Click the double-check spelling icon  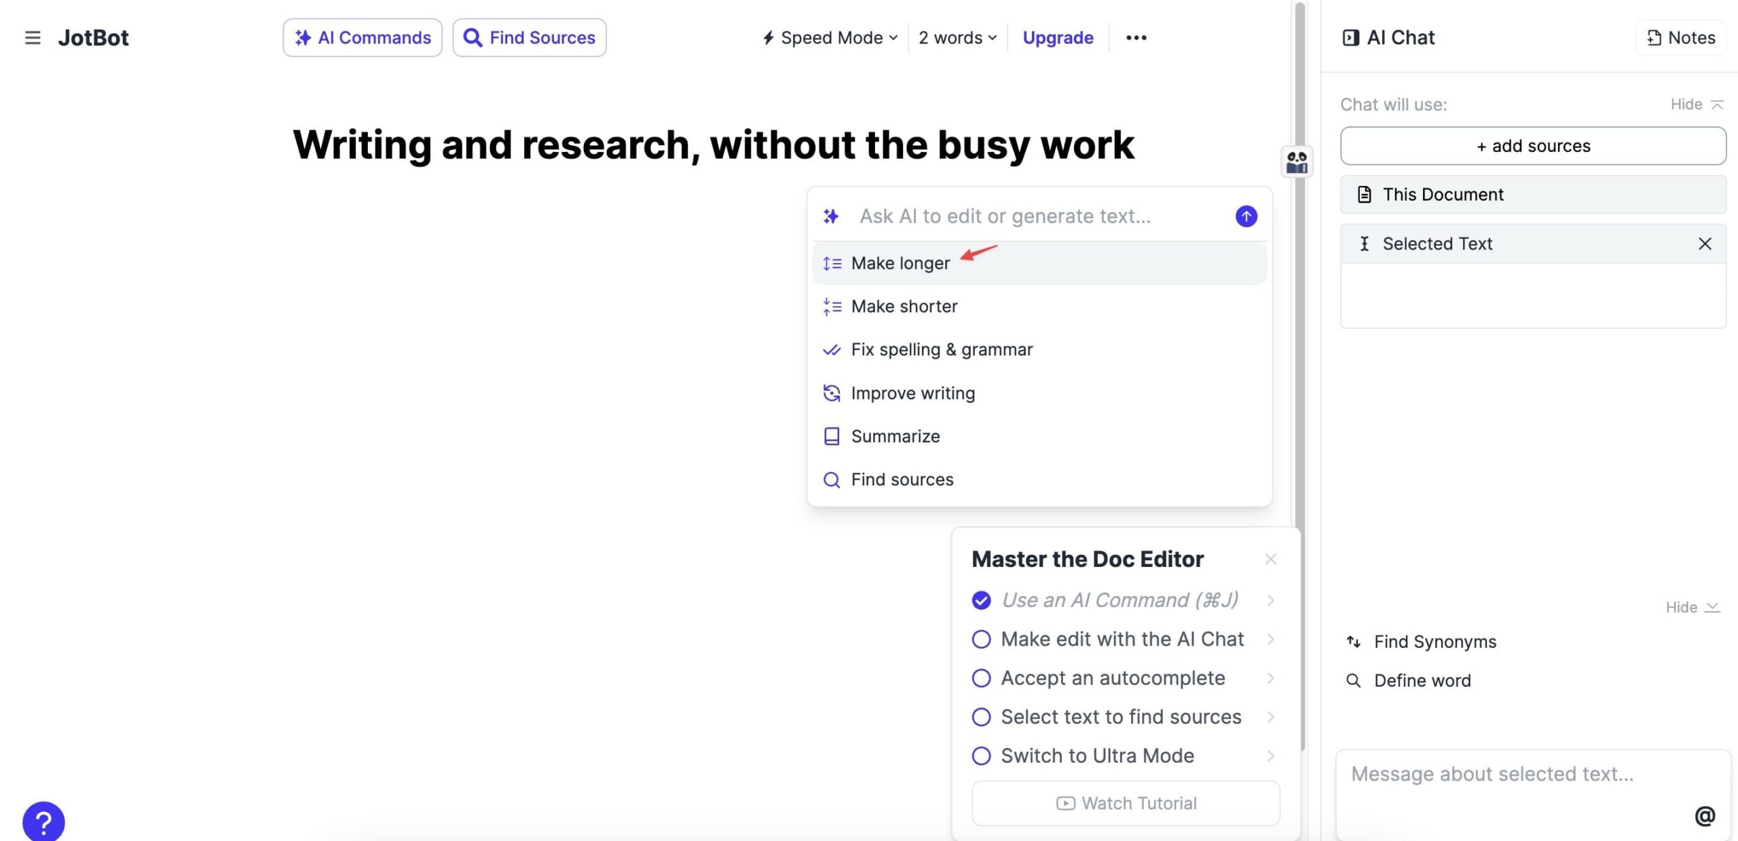pos(832,350)
